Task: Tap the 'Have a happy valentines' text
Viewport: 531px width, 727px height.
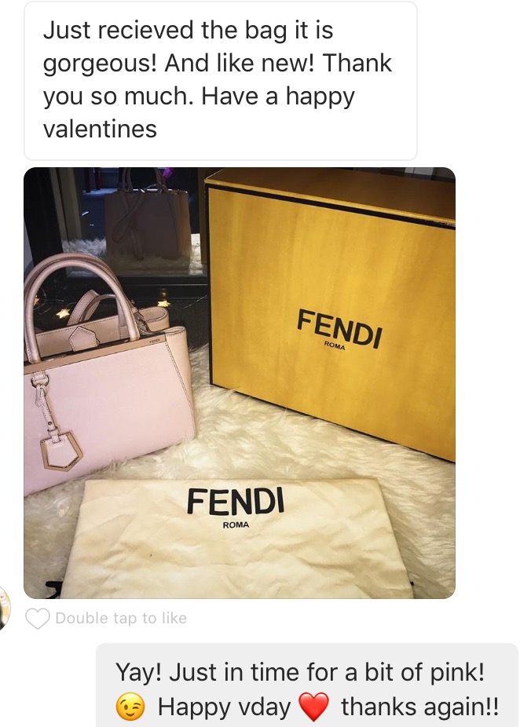Action: pos(200,112)
